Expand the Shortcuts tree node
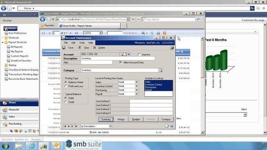Image resolution: width=267 pixels, height=150 pixels. pos(3,37)
